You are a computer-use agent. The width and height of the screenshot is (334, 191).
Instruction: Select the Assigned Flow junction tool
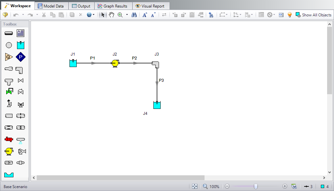tap(9, 57)
